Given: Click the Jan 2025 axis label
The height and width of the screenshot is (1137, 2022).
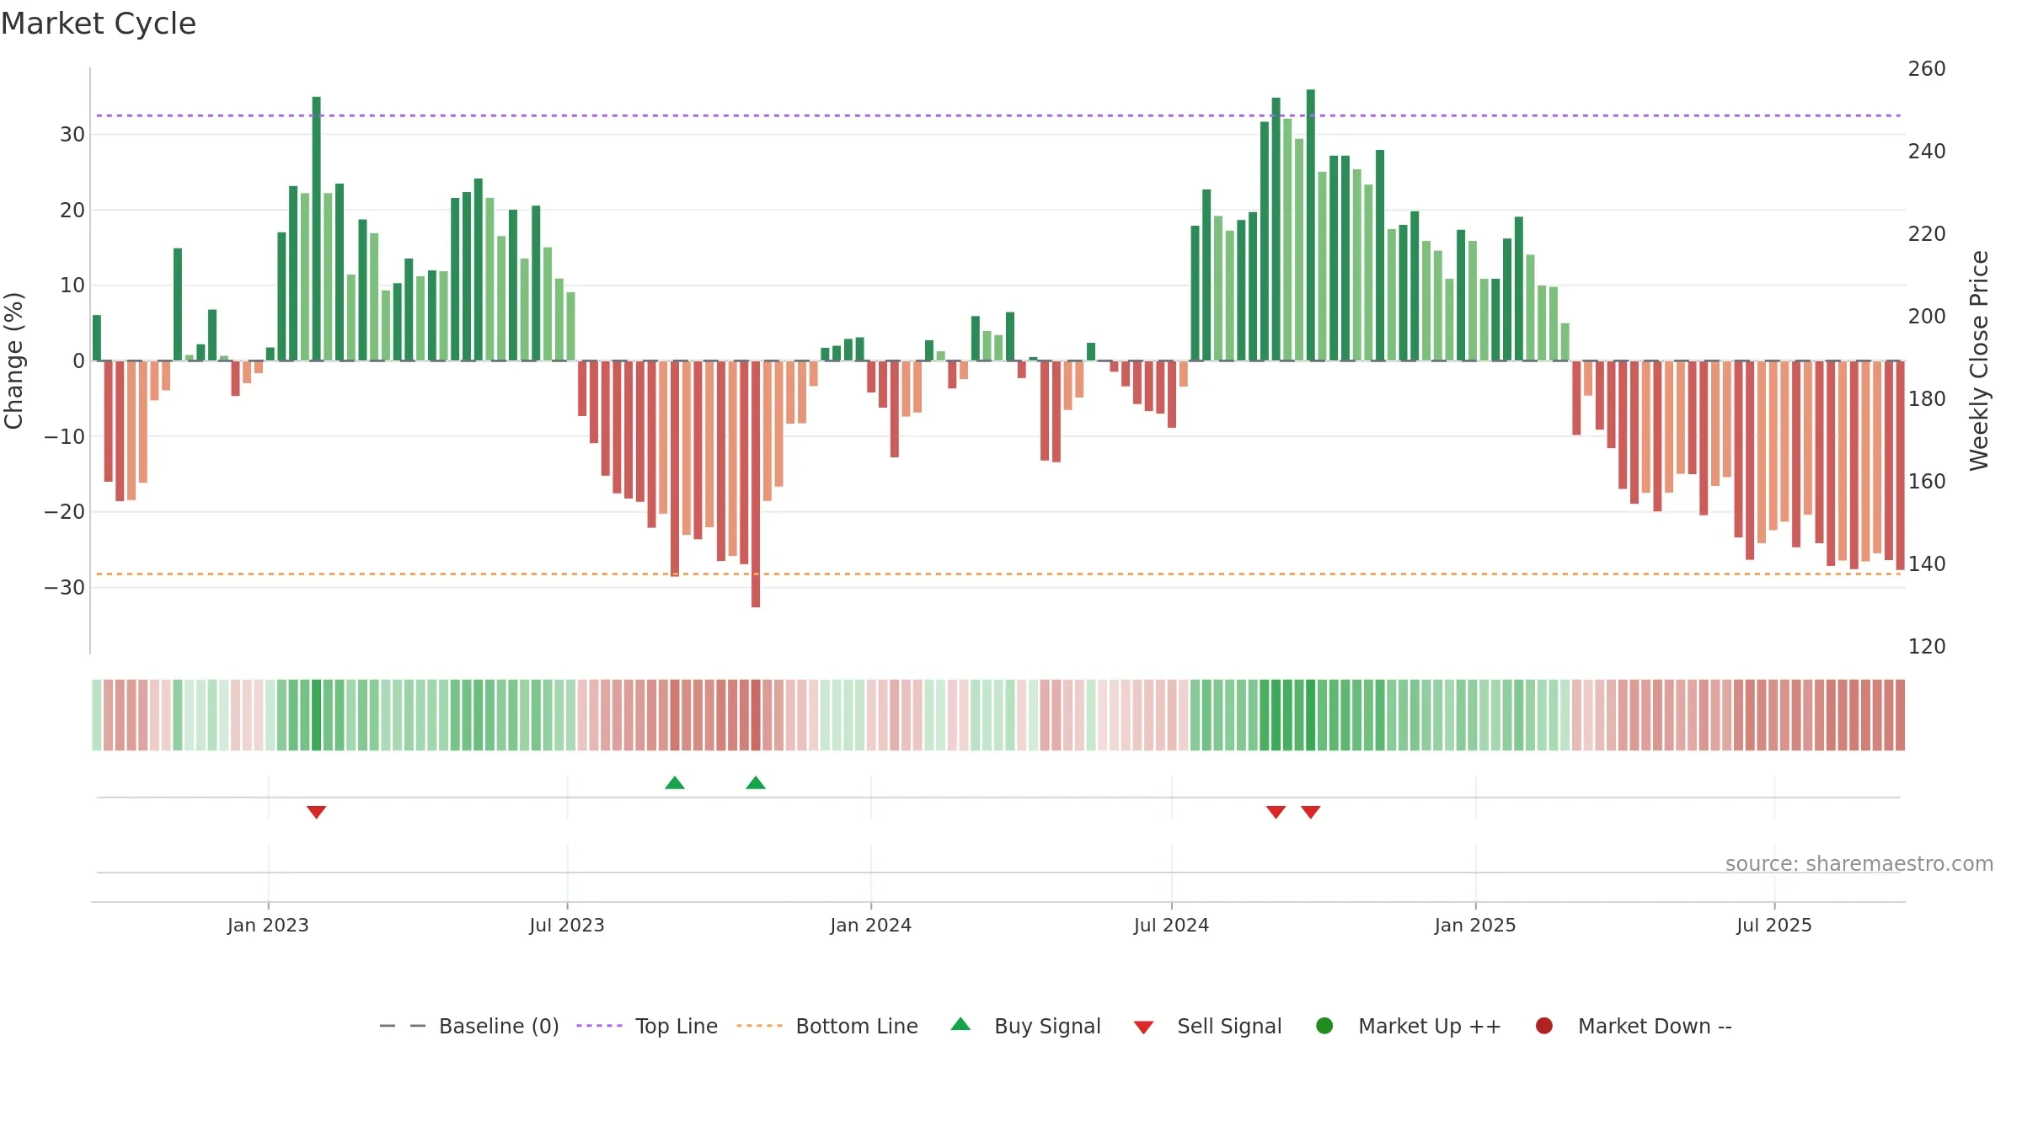Looking at the screenshot, I should 1475,926.
